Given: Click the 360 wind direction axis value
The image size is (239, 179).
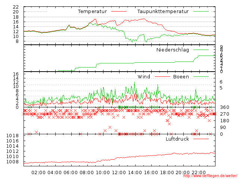Looking at the screenshot, I should pyautogui.click(x=224, y=107).
